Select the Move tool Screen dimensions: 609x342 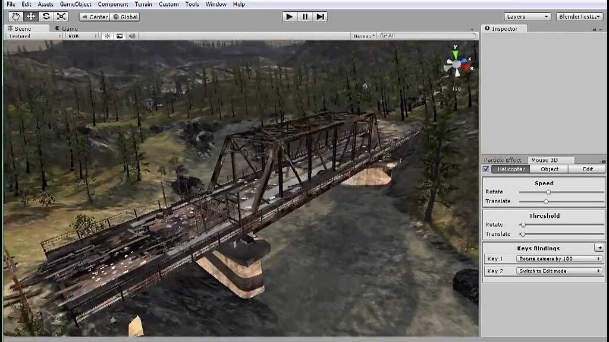[30, 16]
